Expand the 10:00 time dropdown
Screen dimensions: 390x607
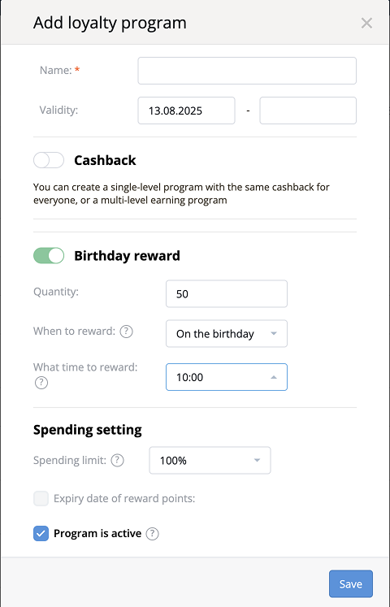coord(227,377)
